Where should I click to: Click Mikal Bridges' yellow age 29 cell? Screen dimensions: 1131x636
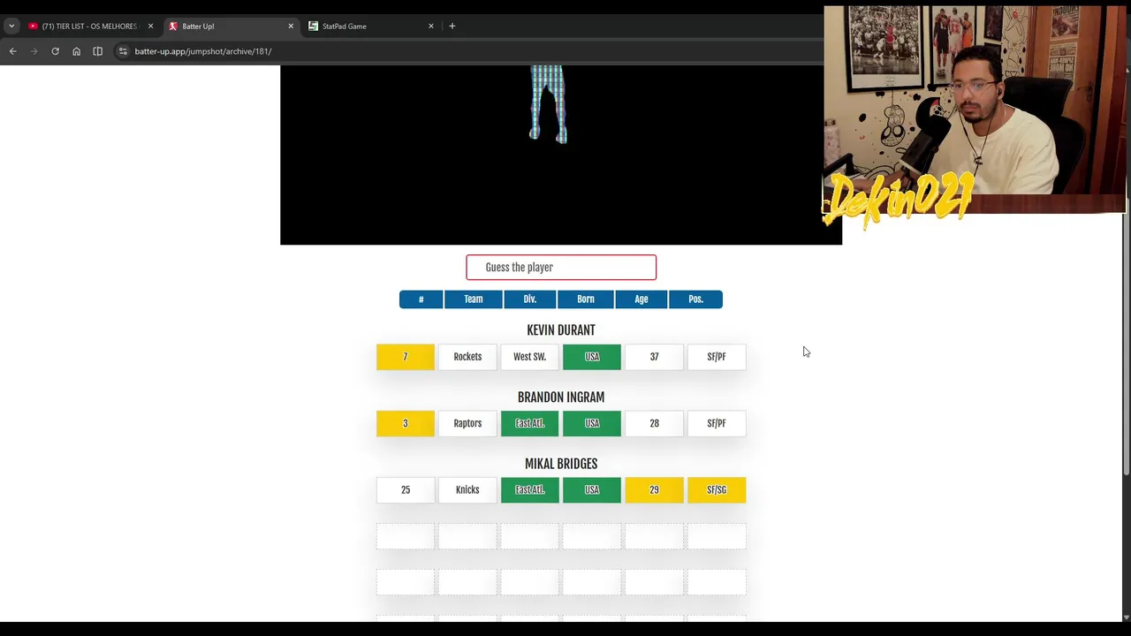[x=654, y=490]
